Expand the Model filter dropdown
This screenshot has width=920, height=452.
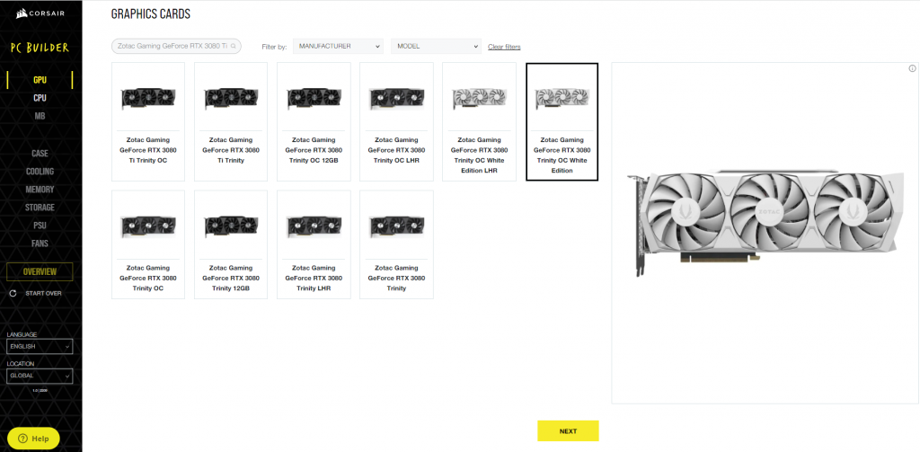pyautogui.click(x=436, y=46)
